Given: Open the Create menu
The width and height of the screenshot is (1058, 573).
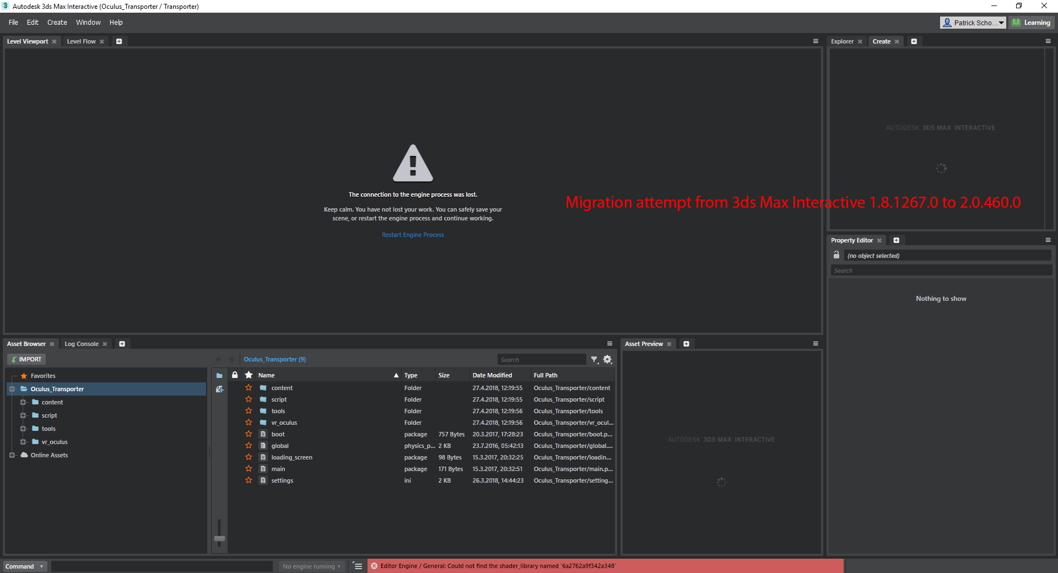Looking at the screenshot, I should (x=57, y=23).
